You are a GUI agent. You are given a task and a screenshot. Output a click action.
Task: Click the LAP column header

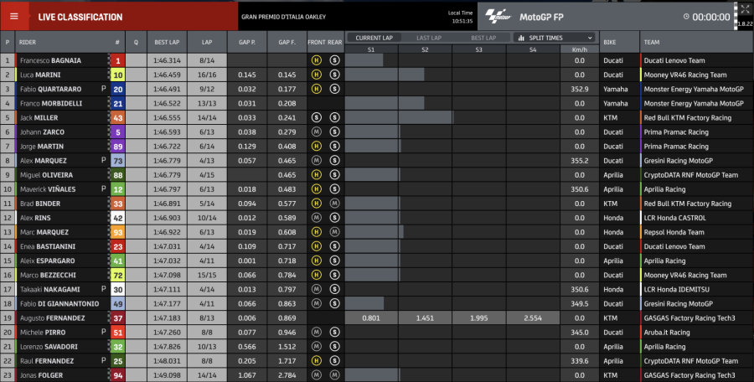pos(207,43)
